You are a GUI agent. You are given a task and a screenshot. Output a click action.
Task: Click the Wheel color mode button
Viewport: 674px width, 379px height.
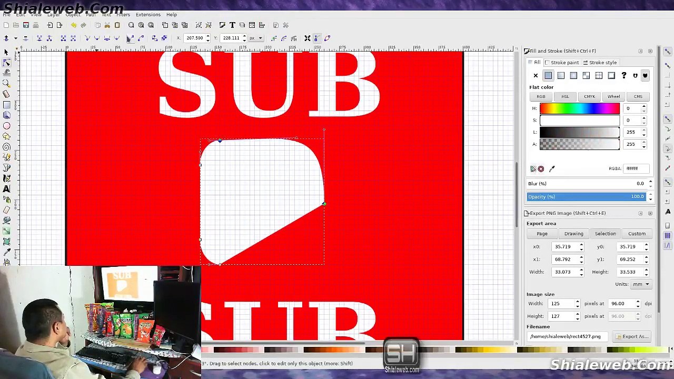click(613, 97)
